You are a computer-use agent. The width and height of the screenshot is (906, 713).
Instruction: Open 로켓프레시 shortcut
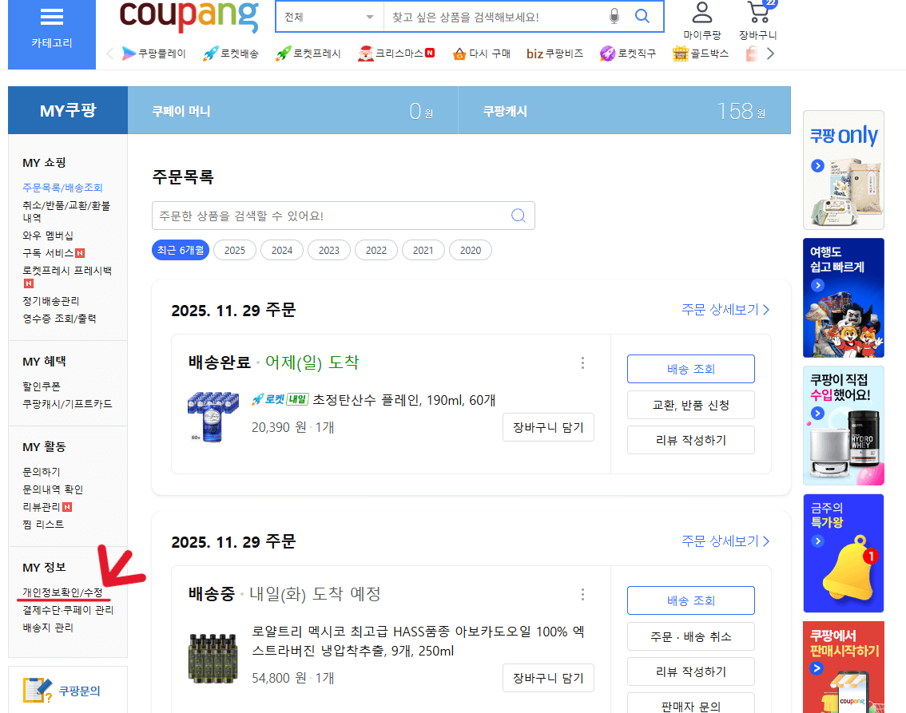click(x=308, y=53)
